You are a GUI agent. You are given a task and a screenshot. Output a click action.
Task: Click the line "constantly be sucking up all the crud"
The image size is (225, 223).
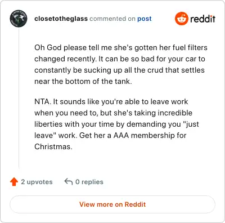[119, 70]
